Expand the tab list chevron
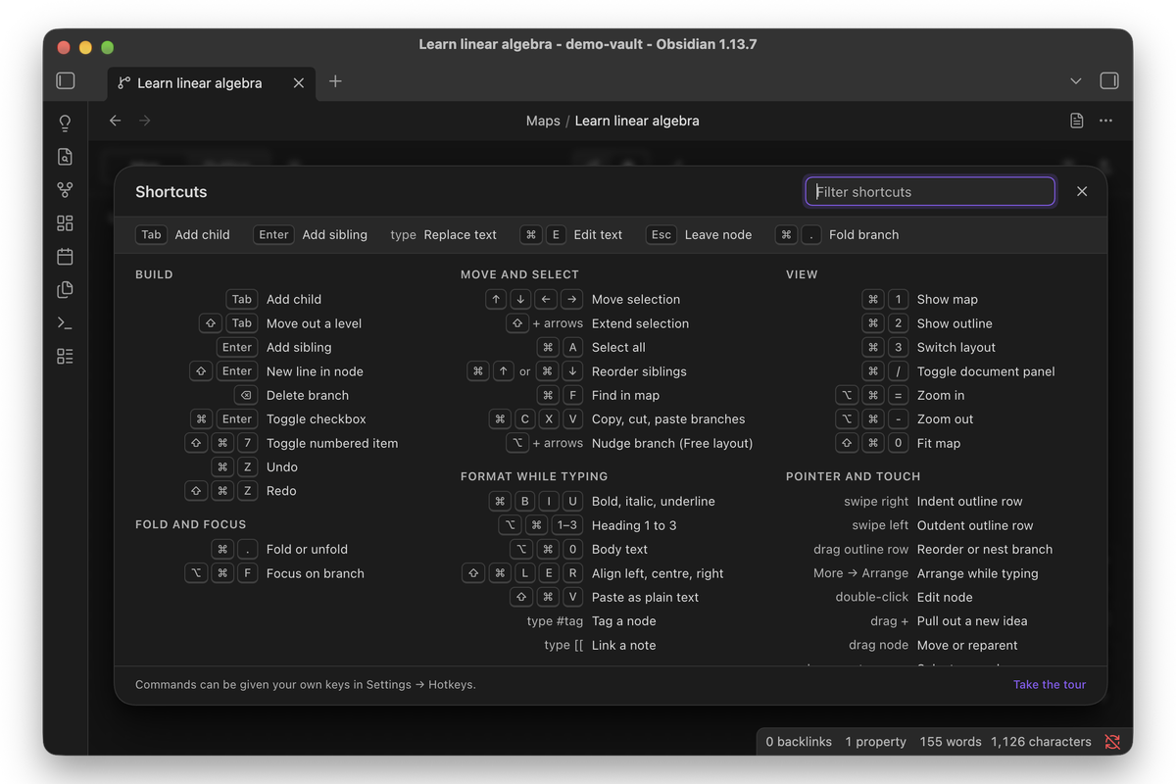The image size is (1176, 784). click(x=1076, y=81)
